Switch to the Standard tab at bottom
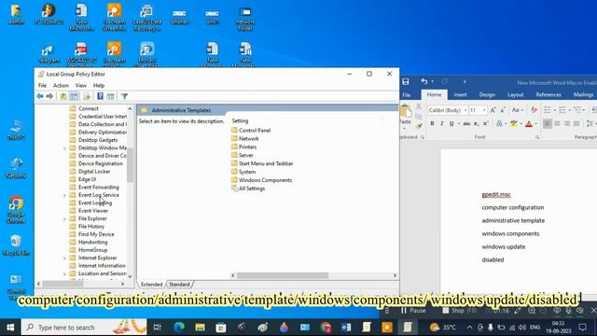Image resolution: width=597 pixels, height=336 pixels. pyautogui.click(x=179, y=284)
